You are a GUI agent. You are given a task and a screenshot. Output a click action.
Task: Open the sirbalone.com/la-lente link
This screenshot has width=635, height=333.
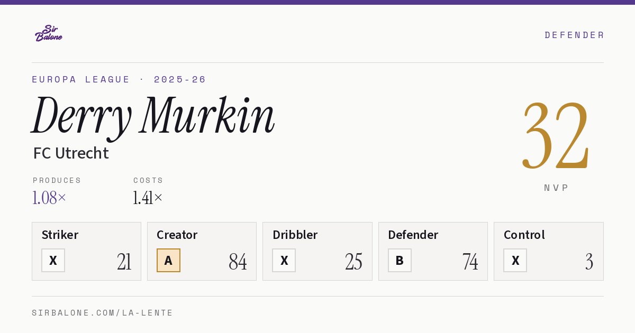103,313
